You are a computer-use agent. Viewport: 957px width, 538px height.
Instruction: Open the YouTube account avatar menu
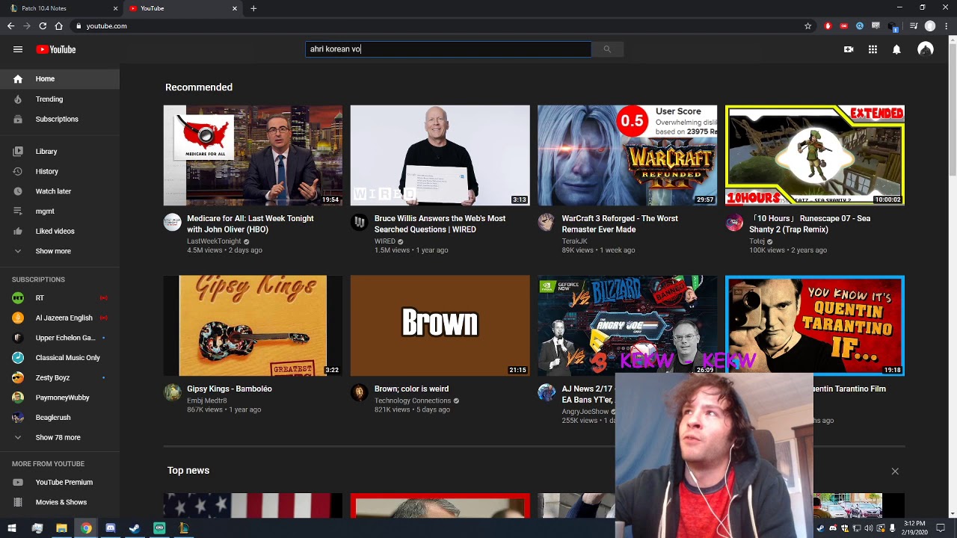click(926, 49)
